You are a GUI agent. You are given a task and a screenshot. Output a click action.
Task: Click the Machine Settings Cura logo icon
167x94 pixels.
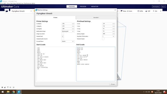36,10
